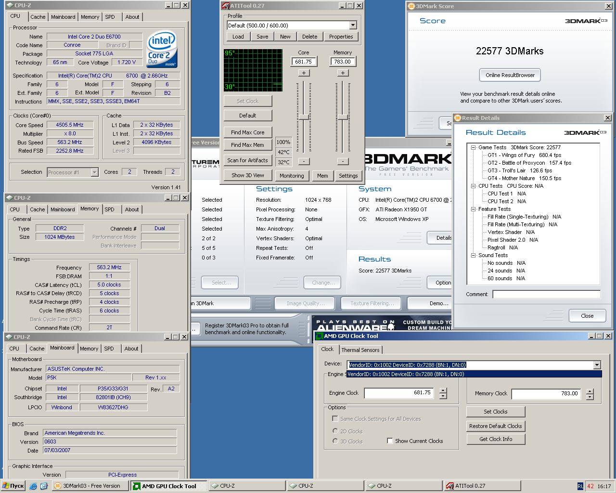Screen dimensions: 616x493
Task: Toggle Same Clock Settings for All Devices
Action: click(x=335, y=419)
